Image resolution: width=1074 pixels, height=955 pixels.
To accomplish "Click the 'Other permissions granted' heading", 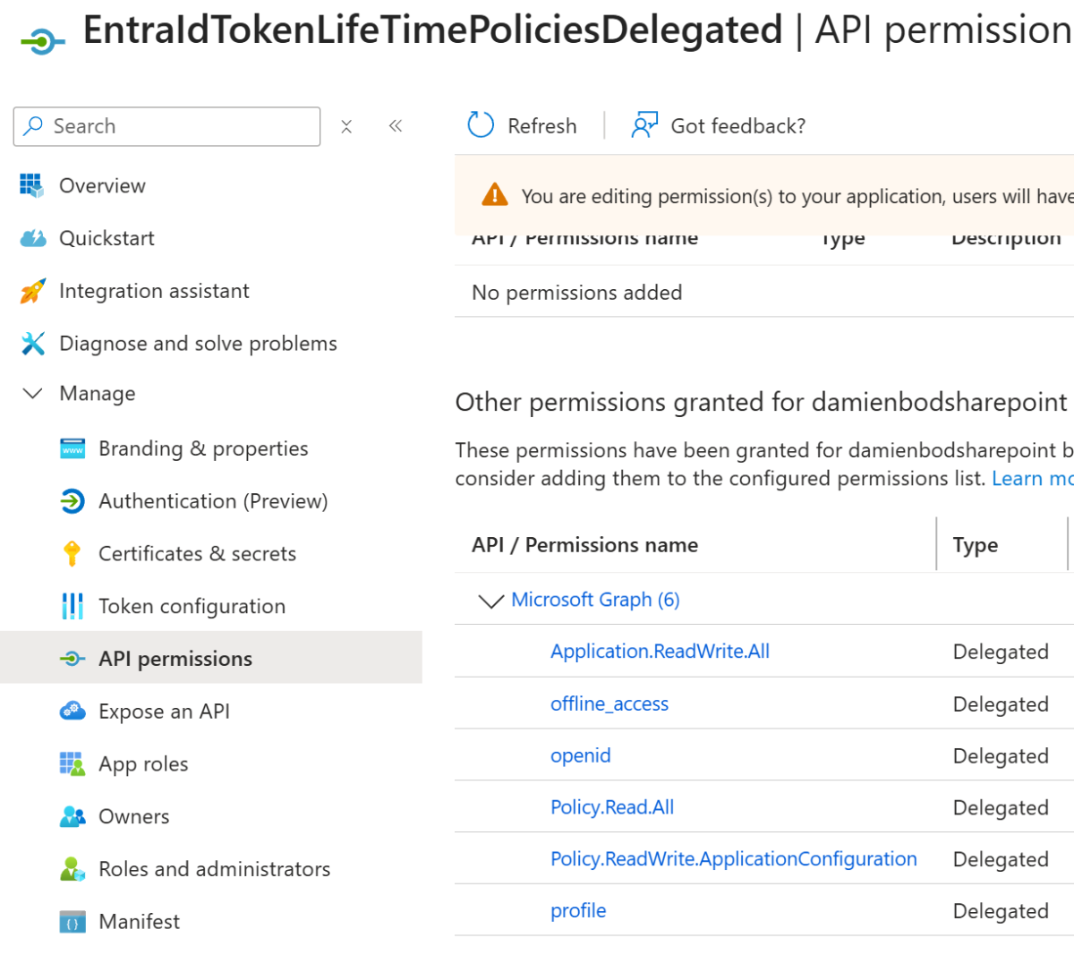I will [761, 402].
